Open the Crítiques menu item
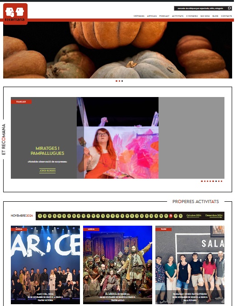 139,16
